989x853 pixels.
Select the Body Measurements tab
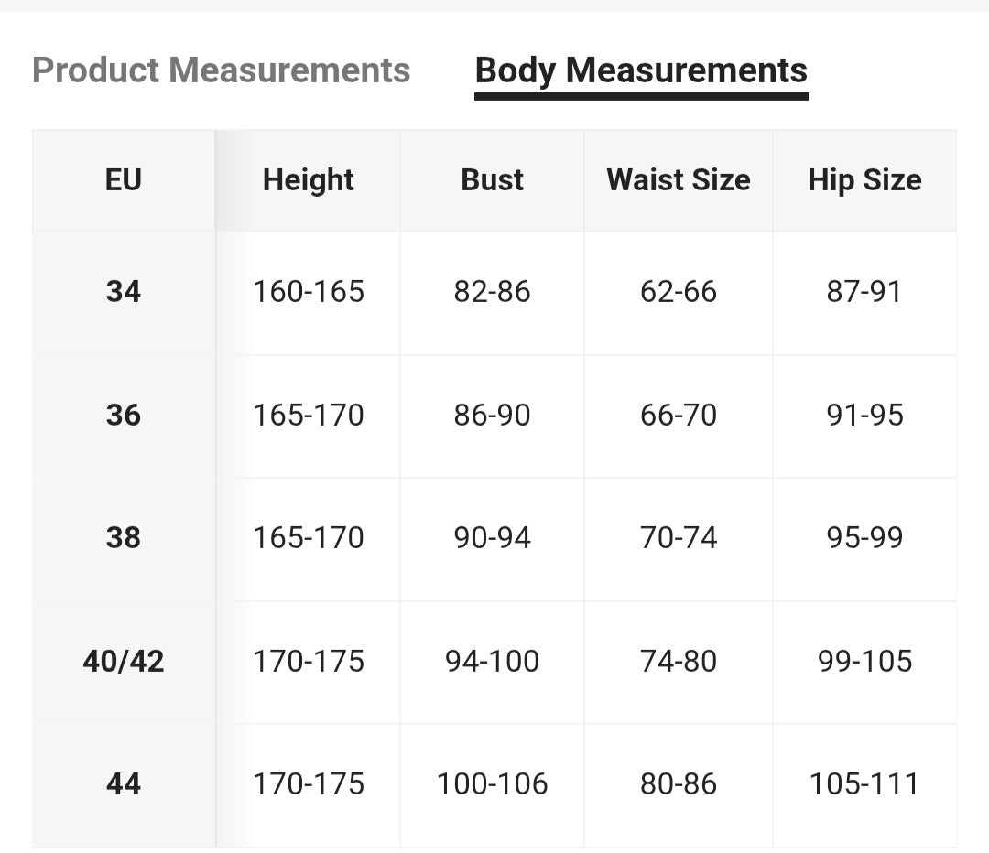[x=641, y=70]
